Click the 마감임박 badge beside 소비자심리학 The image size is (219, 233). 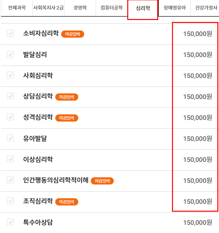pyautogui.click(x=73, y=34)
